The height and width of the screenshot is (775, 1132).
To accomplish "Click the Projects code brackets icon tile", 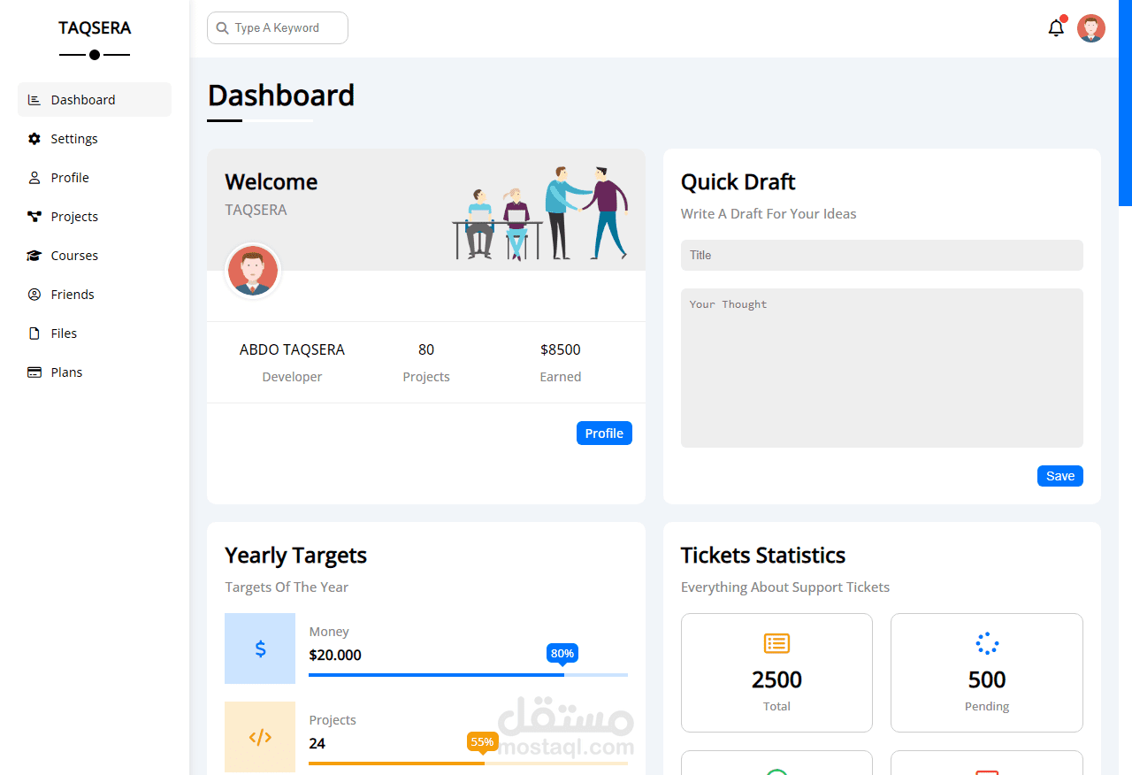I will pos(260,737).
